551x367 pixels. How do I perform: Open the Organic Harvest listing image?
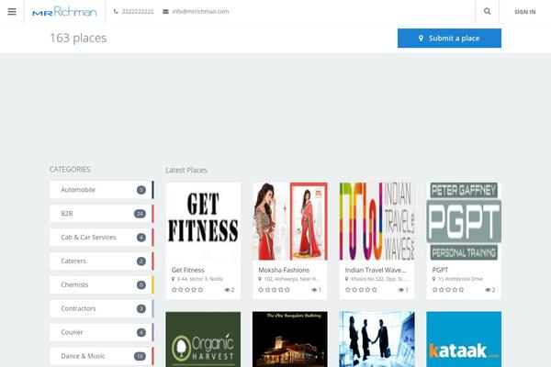[203, 339]
